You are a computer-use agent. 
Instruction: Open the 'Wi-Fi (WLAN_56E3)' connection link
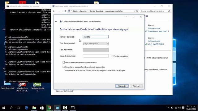[x=156, y=44]
